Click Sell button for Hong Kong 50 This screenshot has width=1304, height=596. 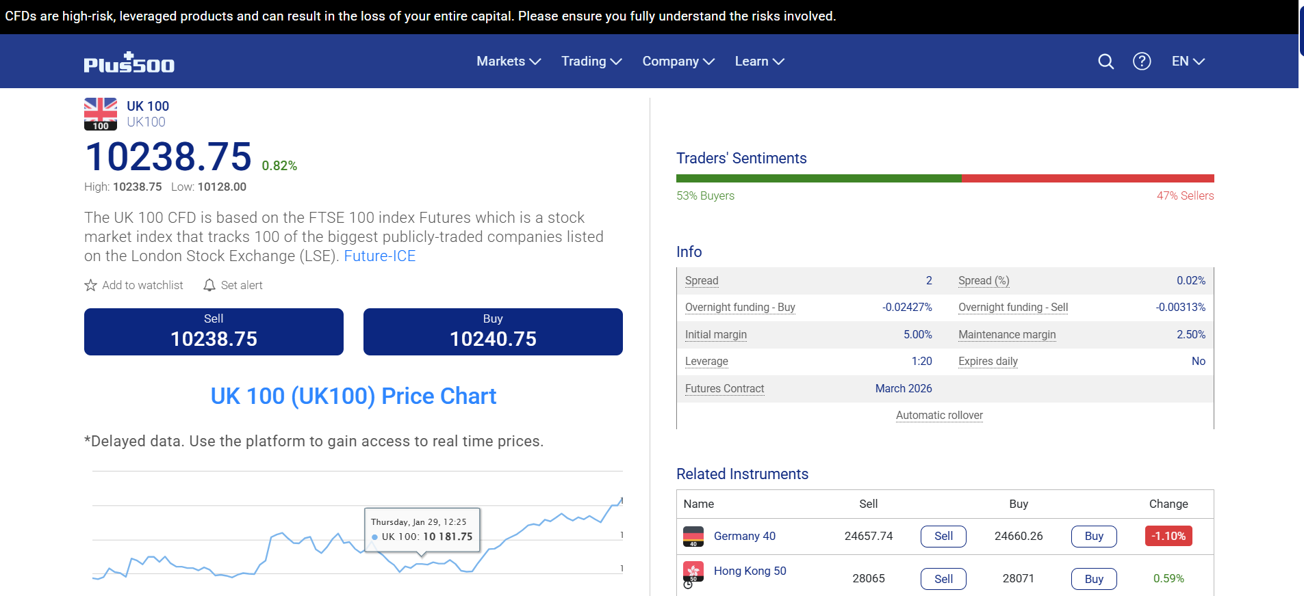[943, 579]
